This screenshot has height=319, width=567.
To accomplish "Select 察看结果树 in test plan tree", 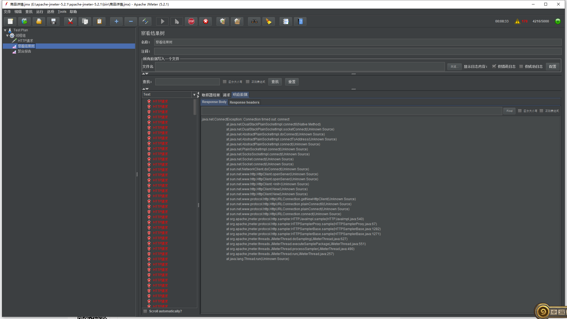I will (26, 46).
